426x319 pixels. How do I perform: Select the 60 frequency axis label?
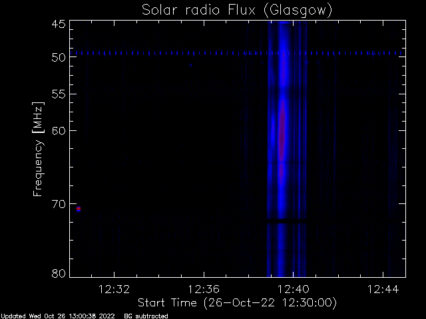pyautogui.click(x=59, y=131)
